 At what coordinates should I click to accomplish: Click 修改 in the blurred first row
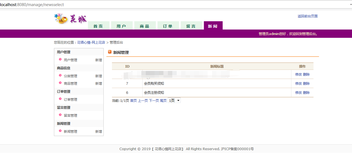(x=298, y=74)
